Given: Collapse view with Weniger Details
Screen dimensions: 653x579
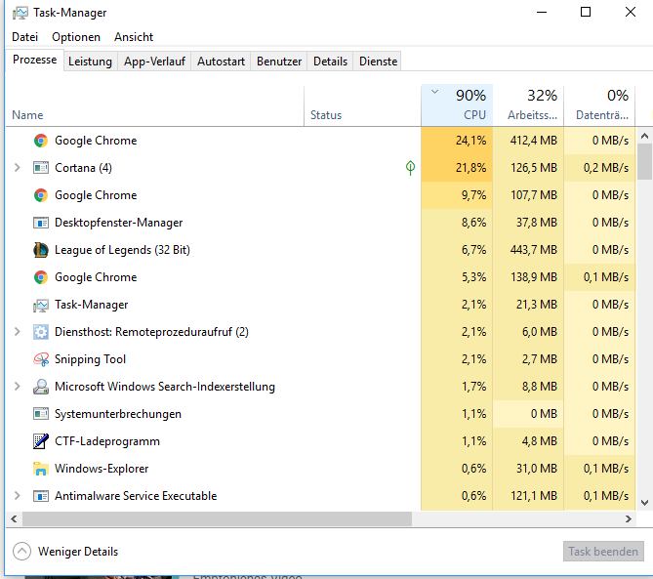Looking at the screenshot, I should [65, 552].
